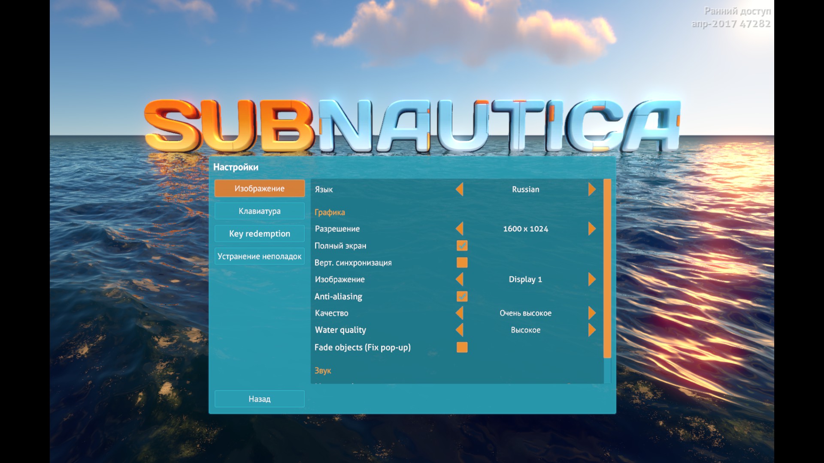Switch to the Key redemption tab
This screenshot has width=824, height=463.
point(259,234)
